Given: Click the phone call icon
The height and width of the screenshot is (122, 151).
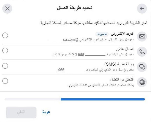Looking at the screenshot, I should click(x=142, y=52).
